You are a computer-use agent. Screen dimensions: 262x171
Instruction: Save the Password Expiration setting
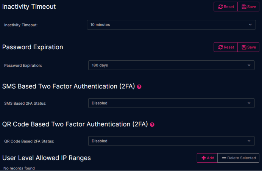[x=248, y=47]
